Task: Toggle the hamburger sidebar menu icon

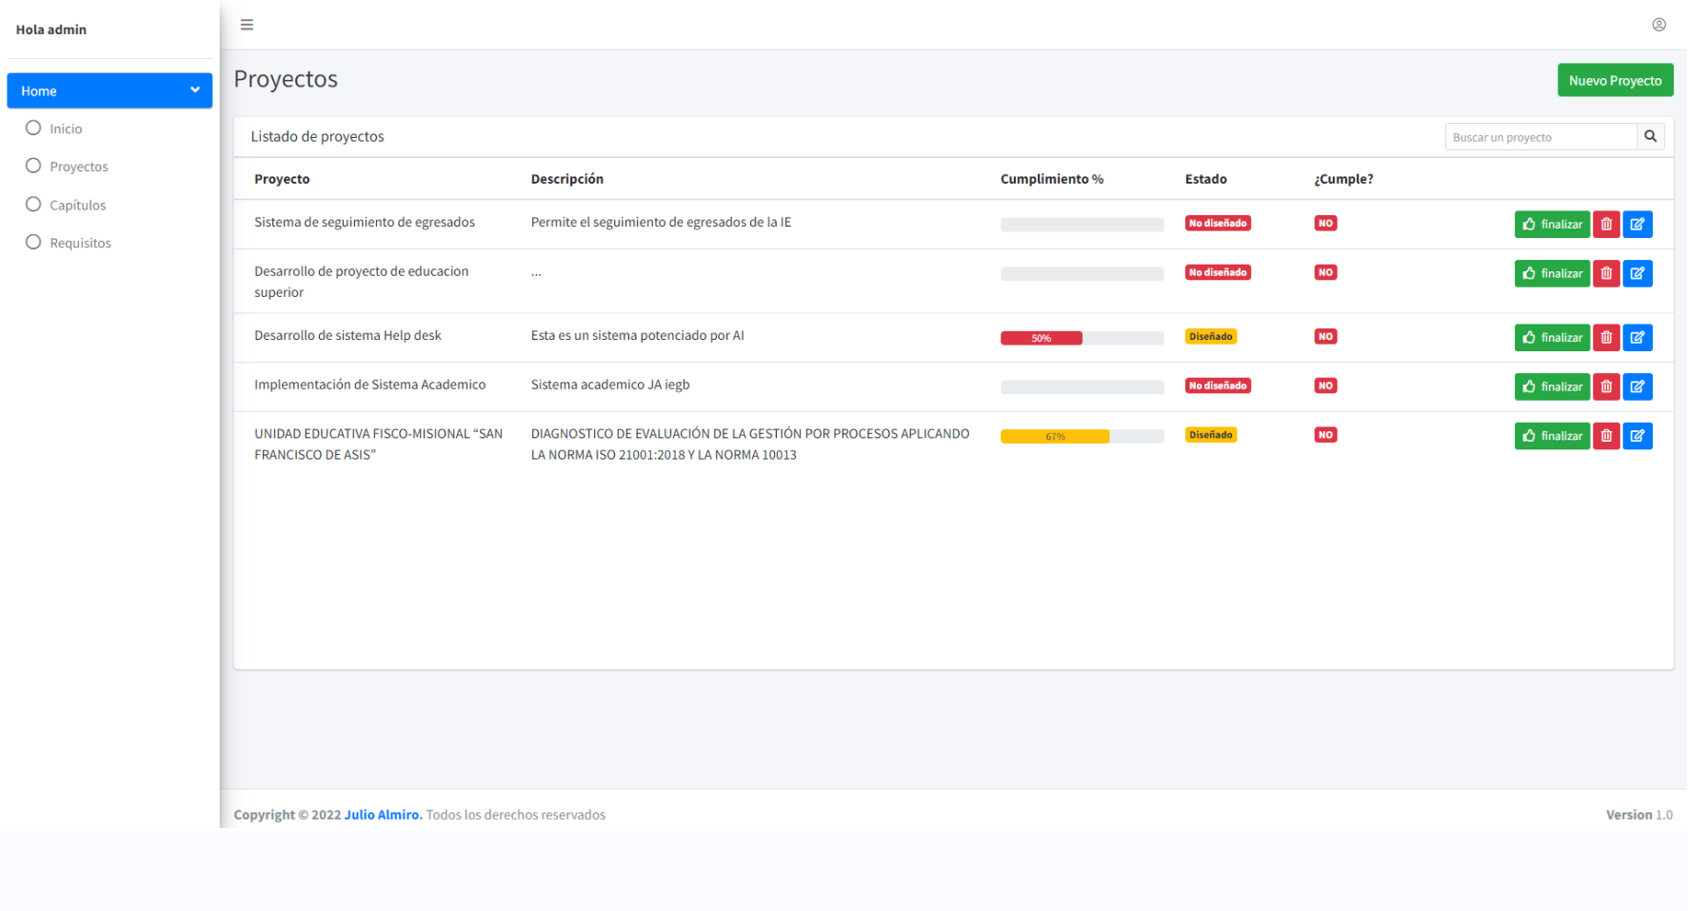Action: (247, 25)
